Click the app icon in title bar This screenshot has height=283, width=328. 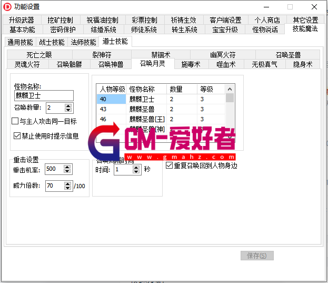pyautogui.click(x=7, y=7)
